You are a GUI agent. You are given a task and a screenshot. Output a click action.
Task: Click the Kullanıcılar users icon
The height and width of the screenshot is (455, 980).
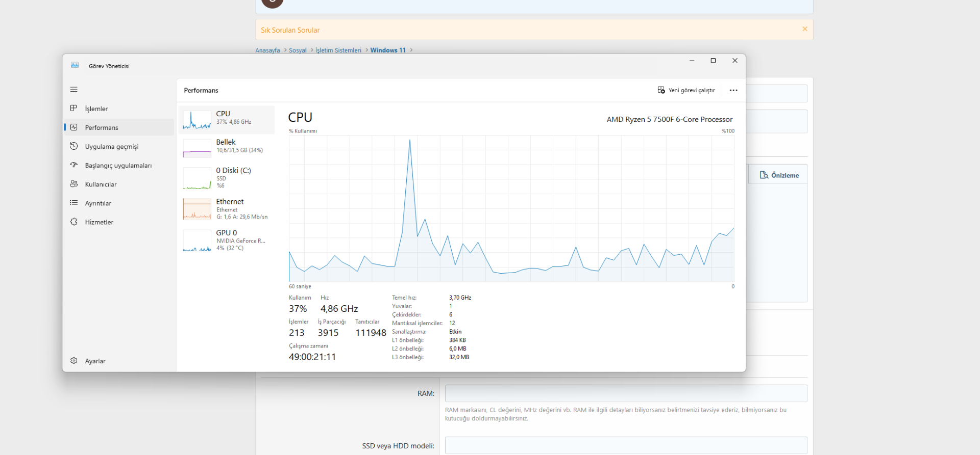74,184
